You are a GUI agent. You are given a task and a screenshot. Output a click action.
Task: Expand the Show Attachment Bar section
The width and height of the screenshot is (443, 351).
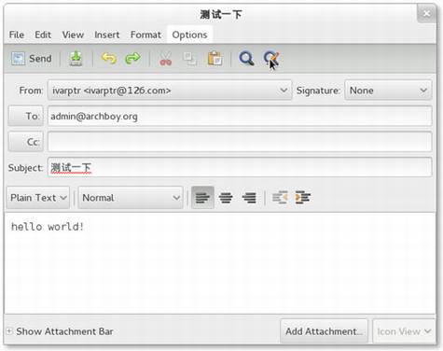tap(60, 331)
